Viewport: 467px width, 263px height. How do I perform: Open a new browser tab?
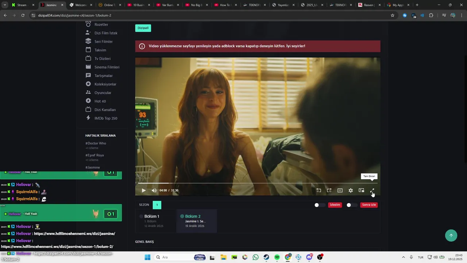tap(417, 5)
